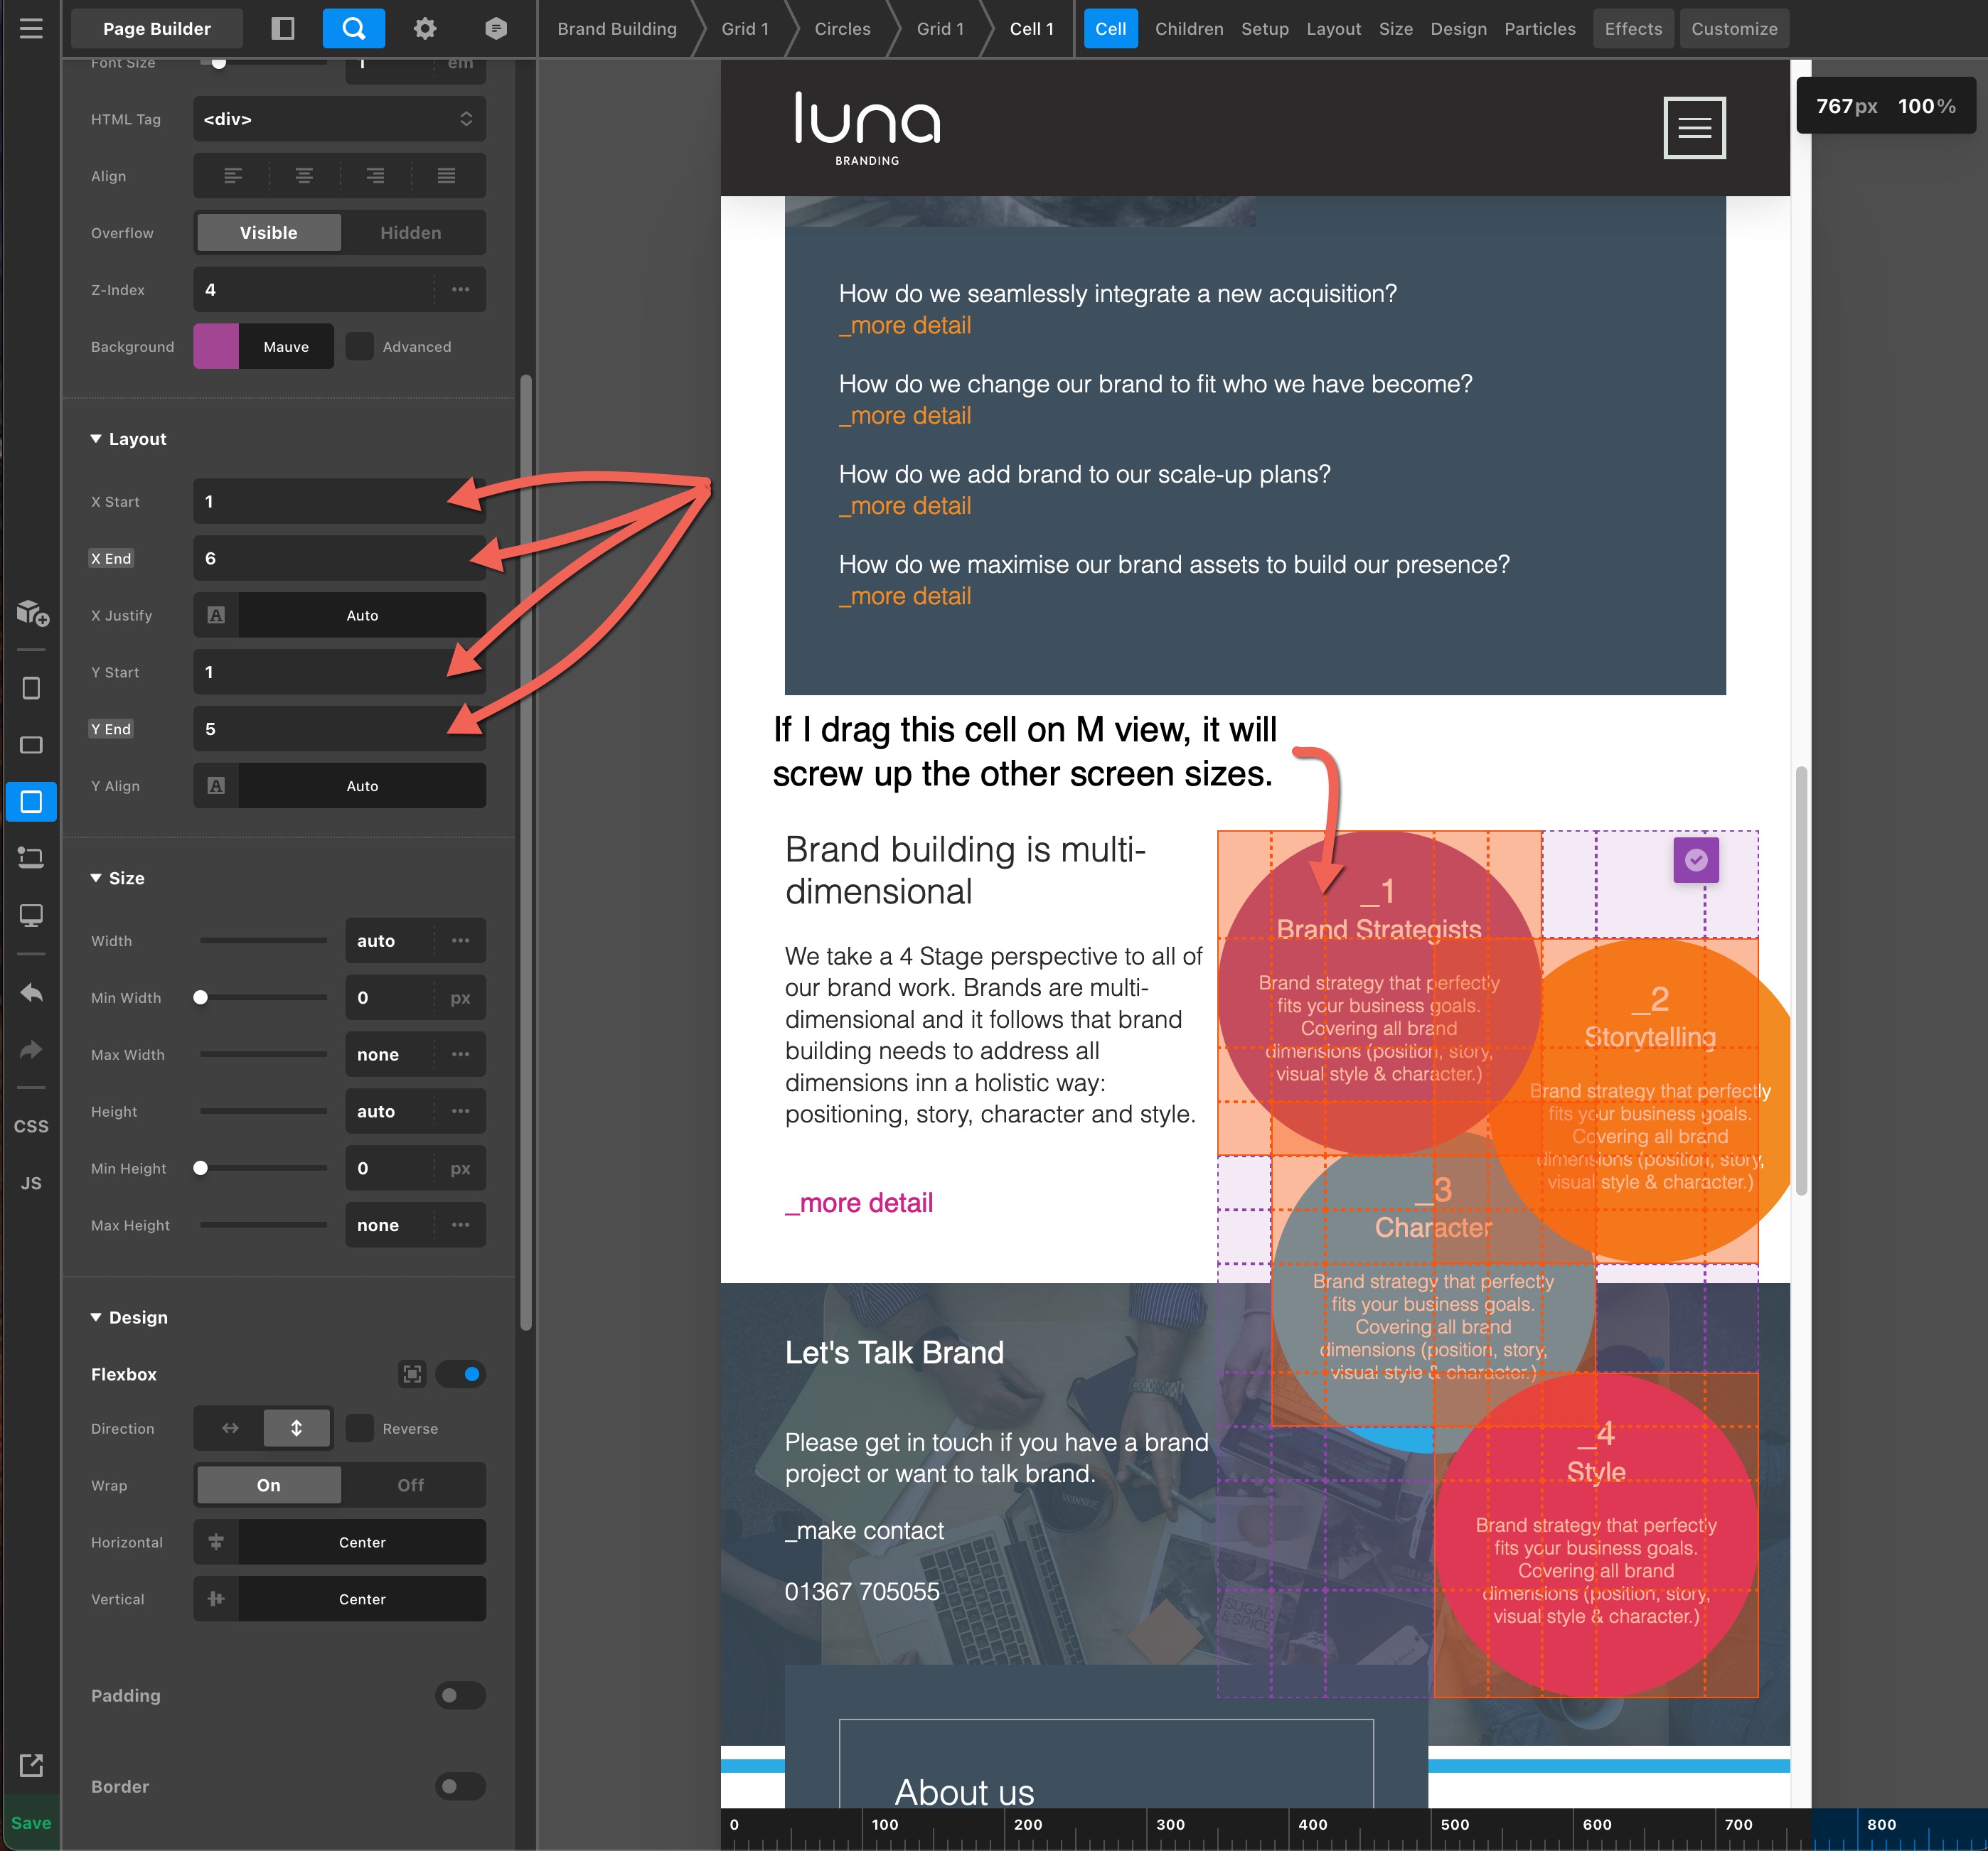
Task: Open the hamburger menu in top-left corner
Action: click(x=31, y=28)
